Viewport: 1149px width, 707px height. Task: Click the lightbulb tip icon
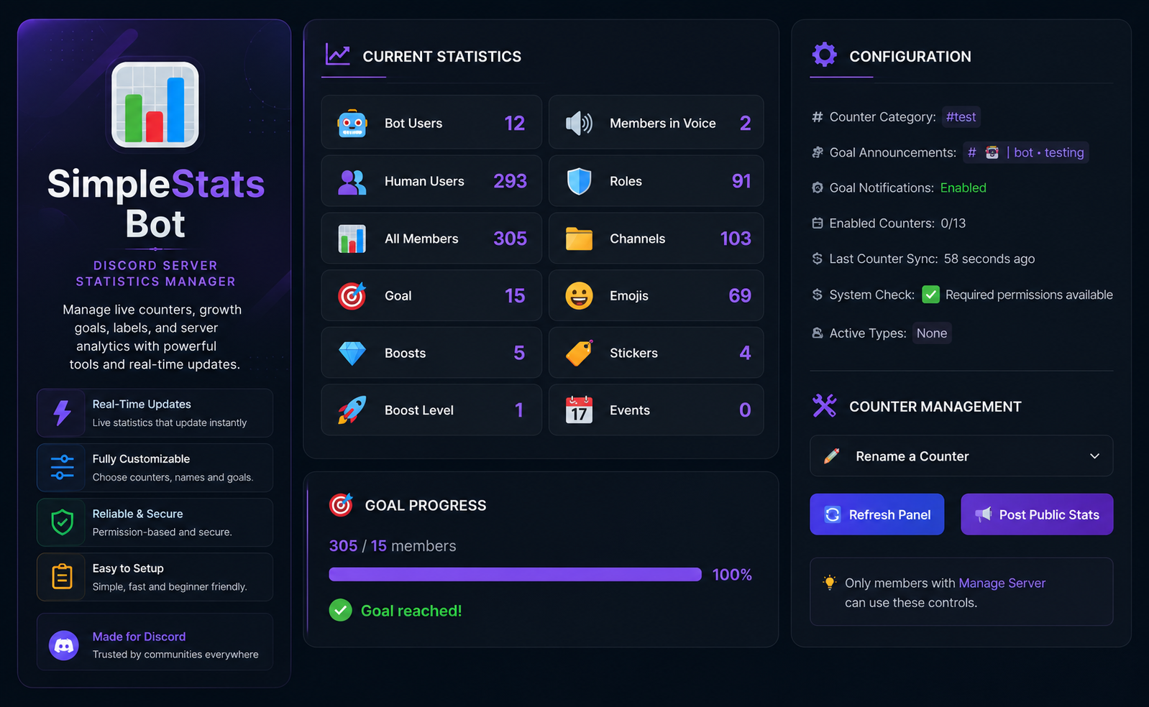(x=830, y=583)
